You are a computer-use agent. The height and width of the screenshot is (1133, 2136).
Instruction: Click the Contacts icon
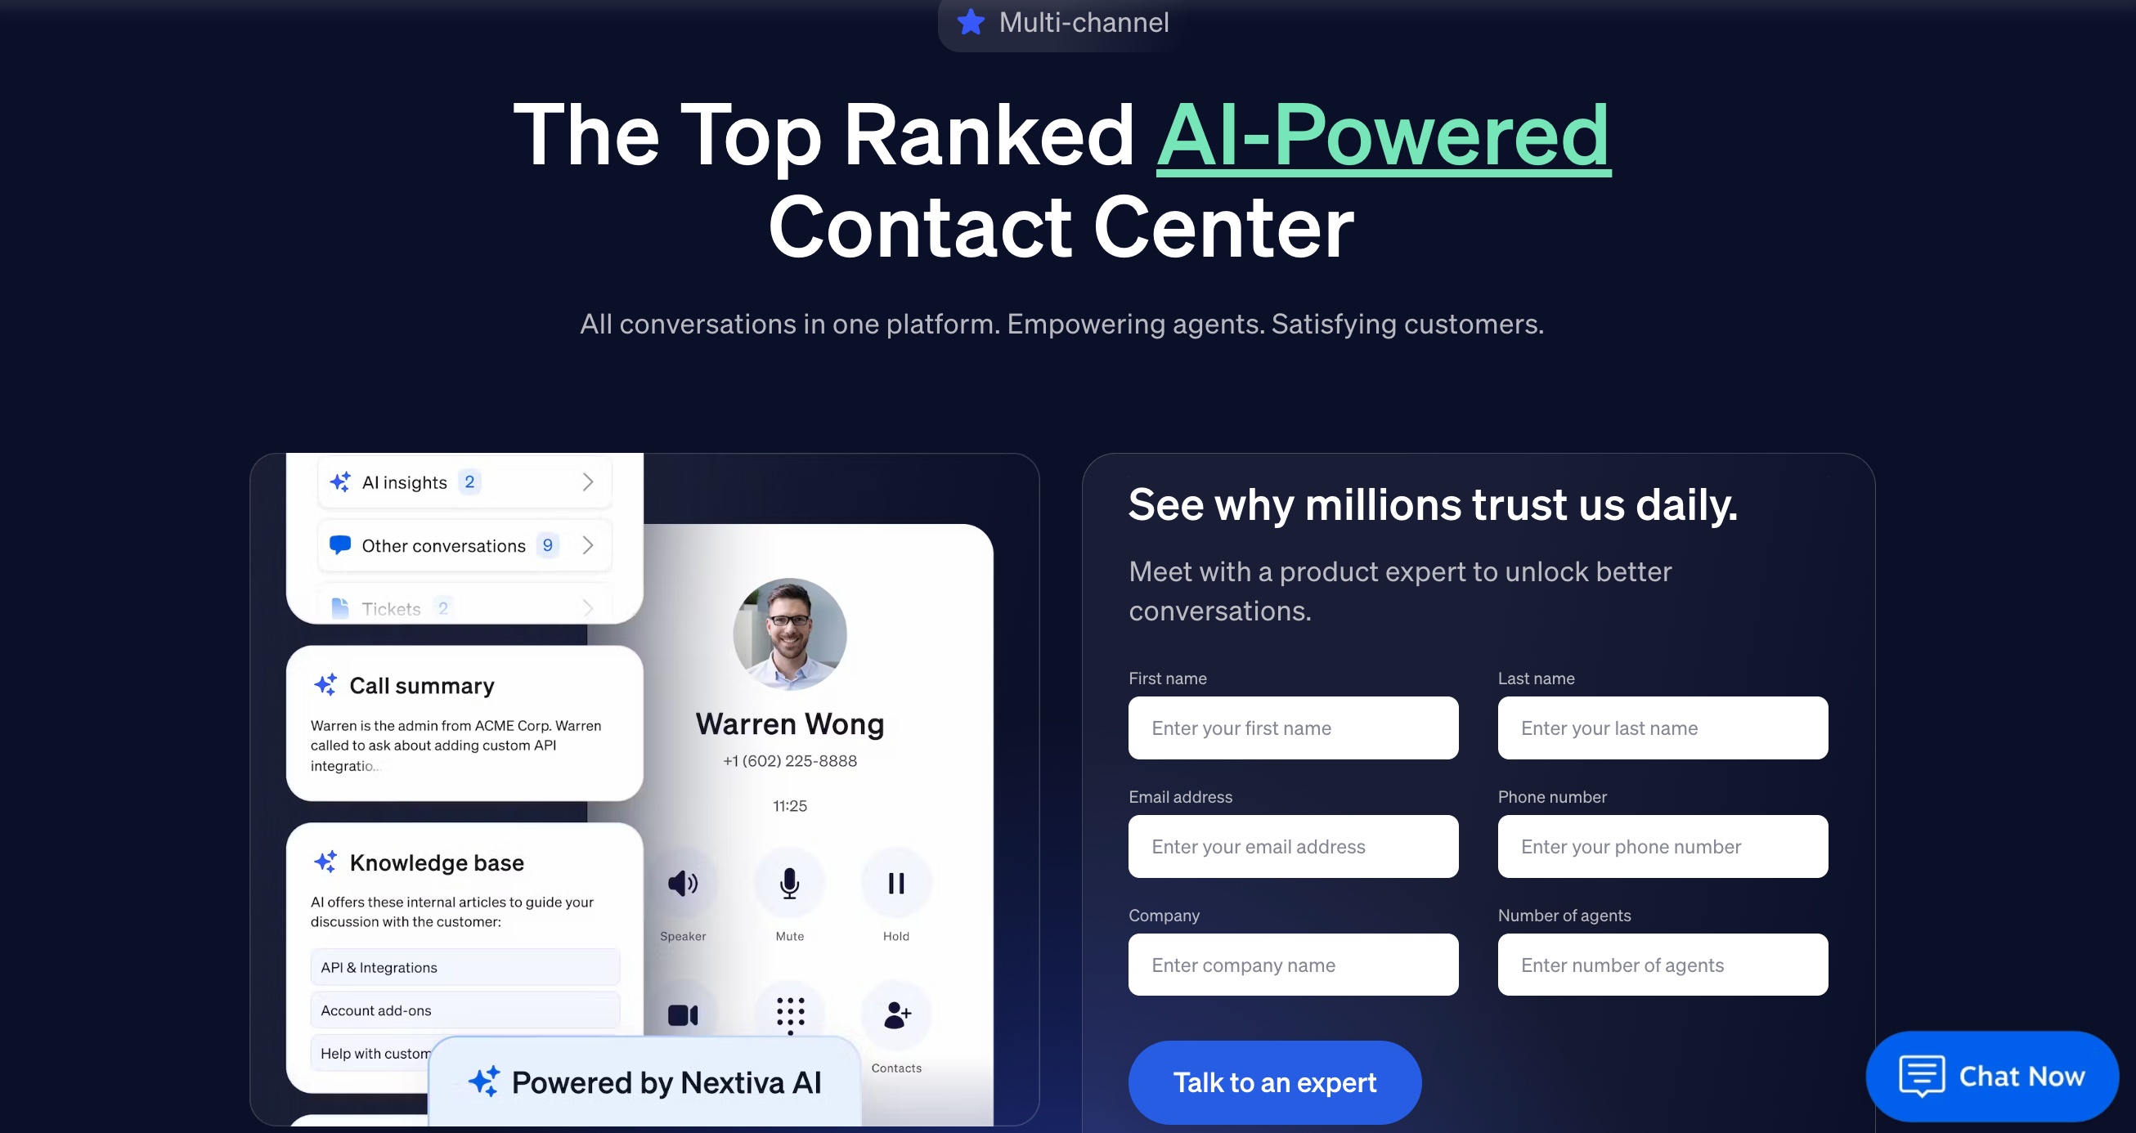(x=895, y=1013)
